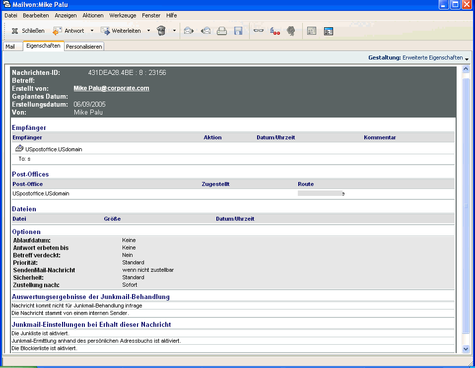Switch to the Mail tab
Image resolution: width=475 pixels, height=368 pixels.
(10, 47)
